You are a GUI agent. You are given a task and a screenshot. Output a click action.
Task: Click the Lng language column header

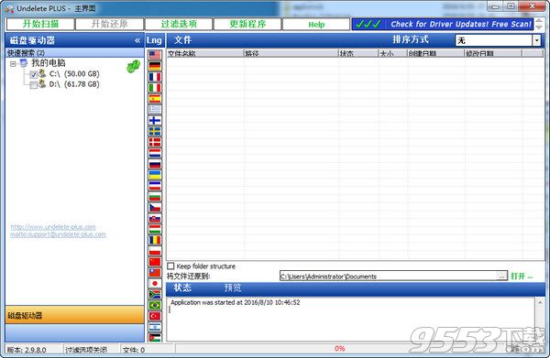tap(154, 40)
